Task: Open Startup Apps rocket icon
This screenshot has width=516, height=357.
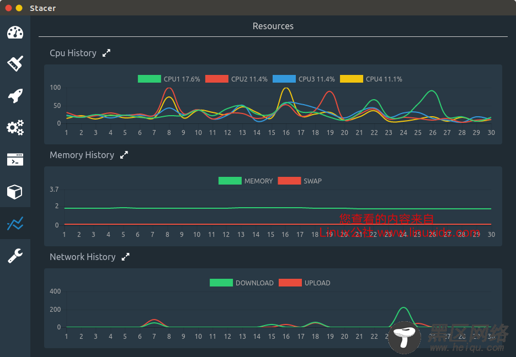Action: [15, 95]
